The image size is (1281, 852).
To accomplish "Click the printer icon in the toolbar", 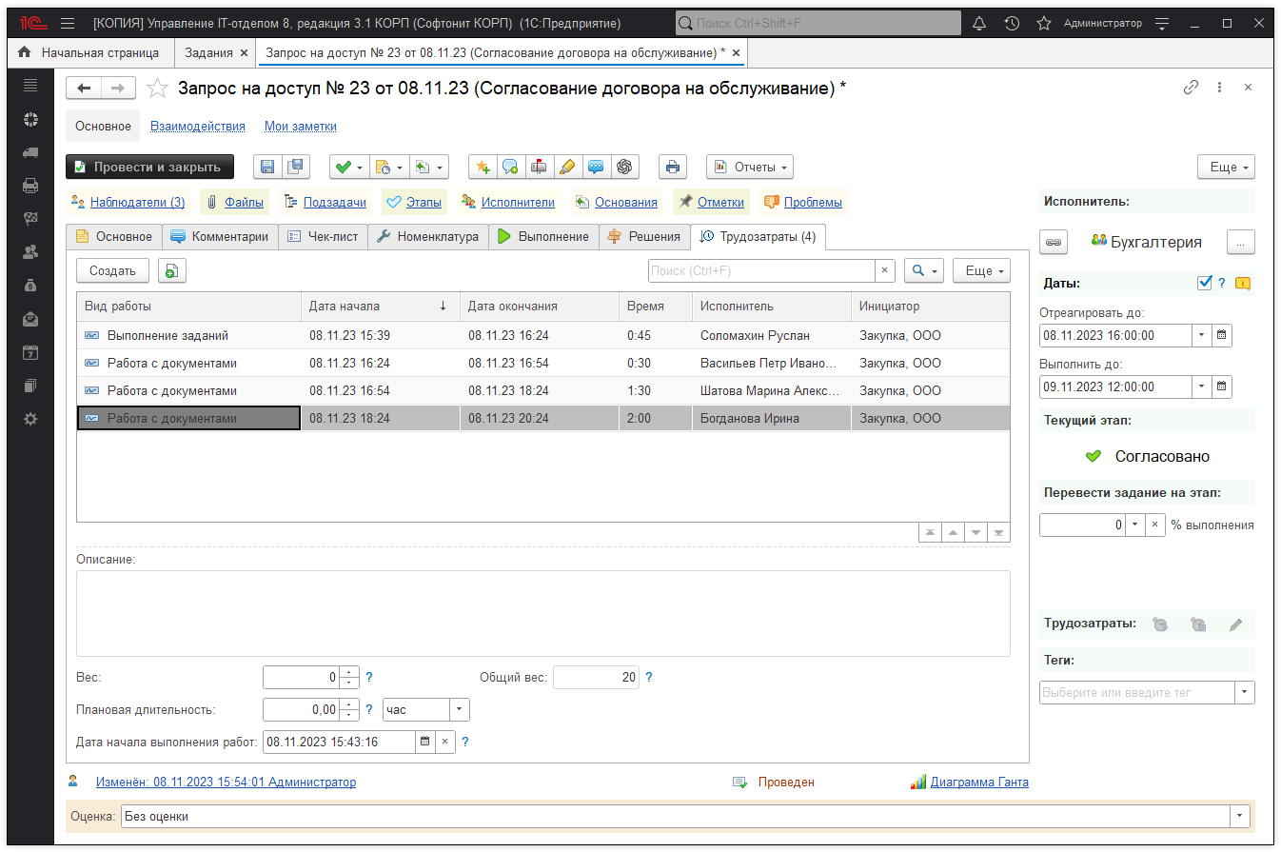I will click(x=673, y=167).
